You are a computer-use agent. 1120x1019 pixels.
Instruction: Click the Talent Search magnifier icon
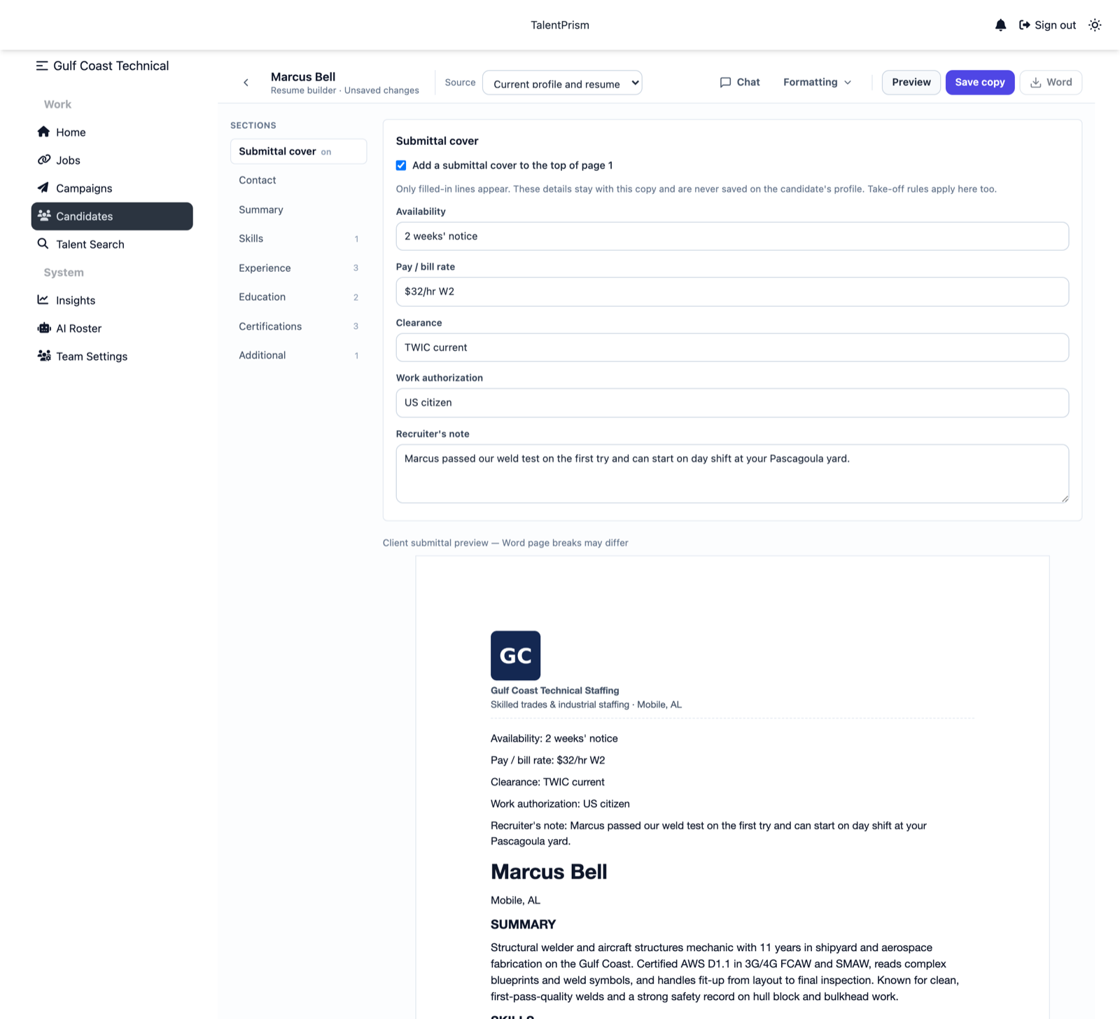43,244
